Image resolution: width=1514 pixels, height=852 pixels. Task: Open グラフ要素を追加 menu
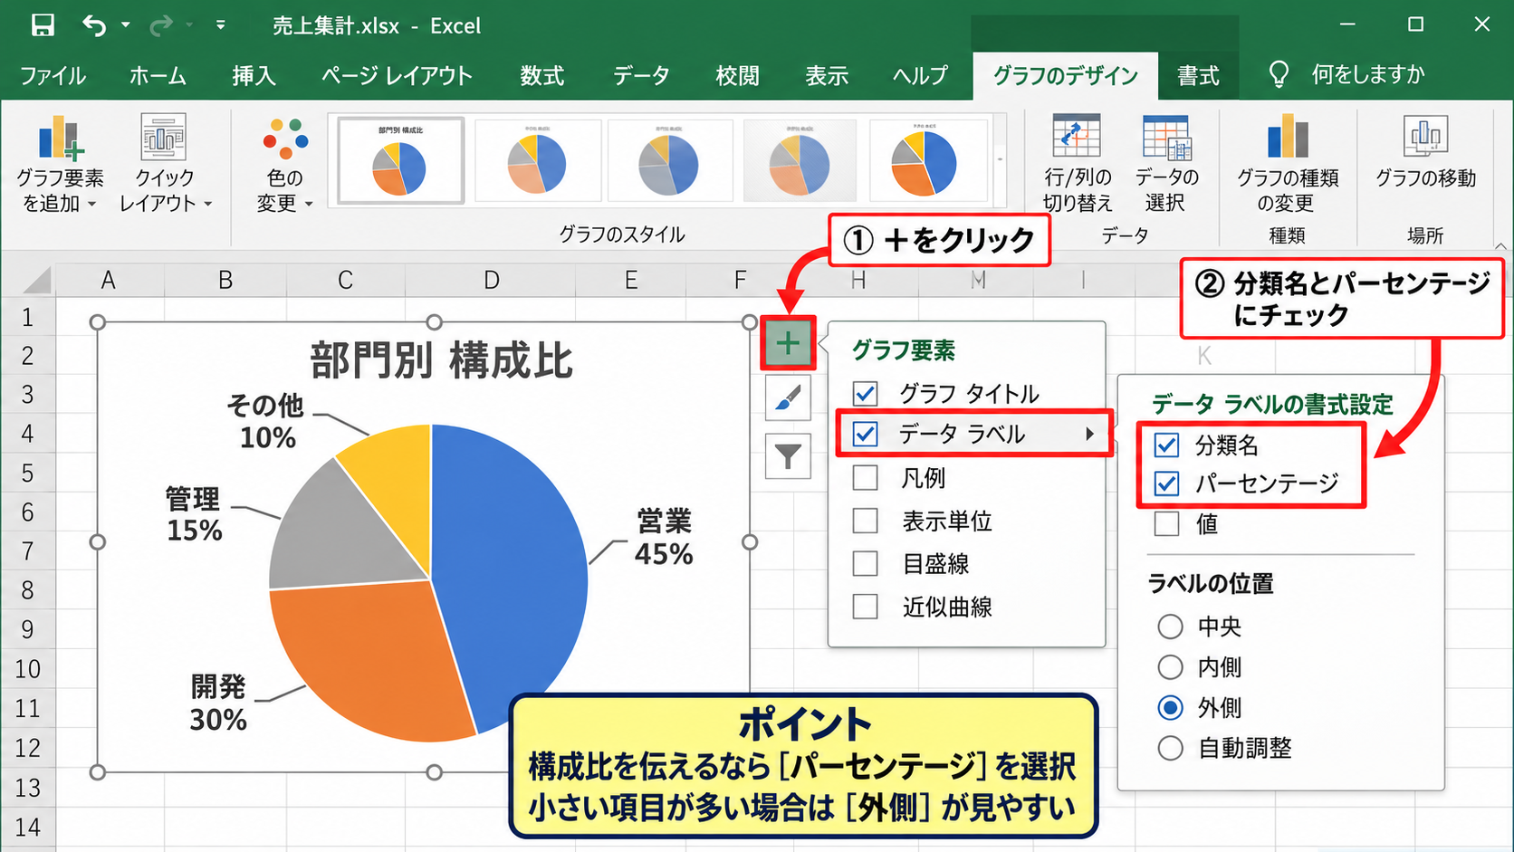(60, 163)
